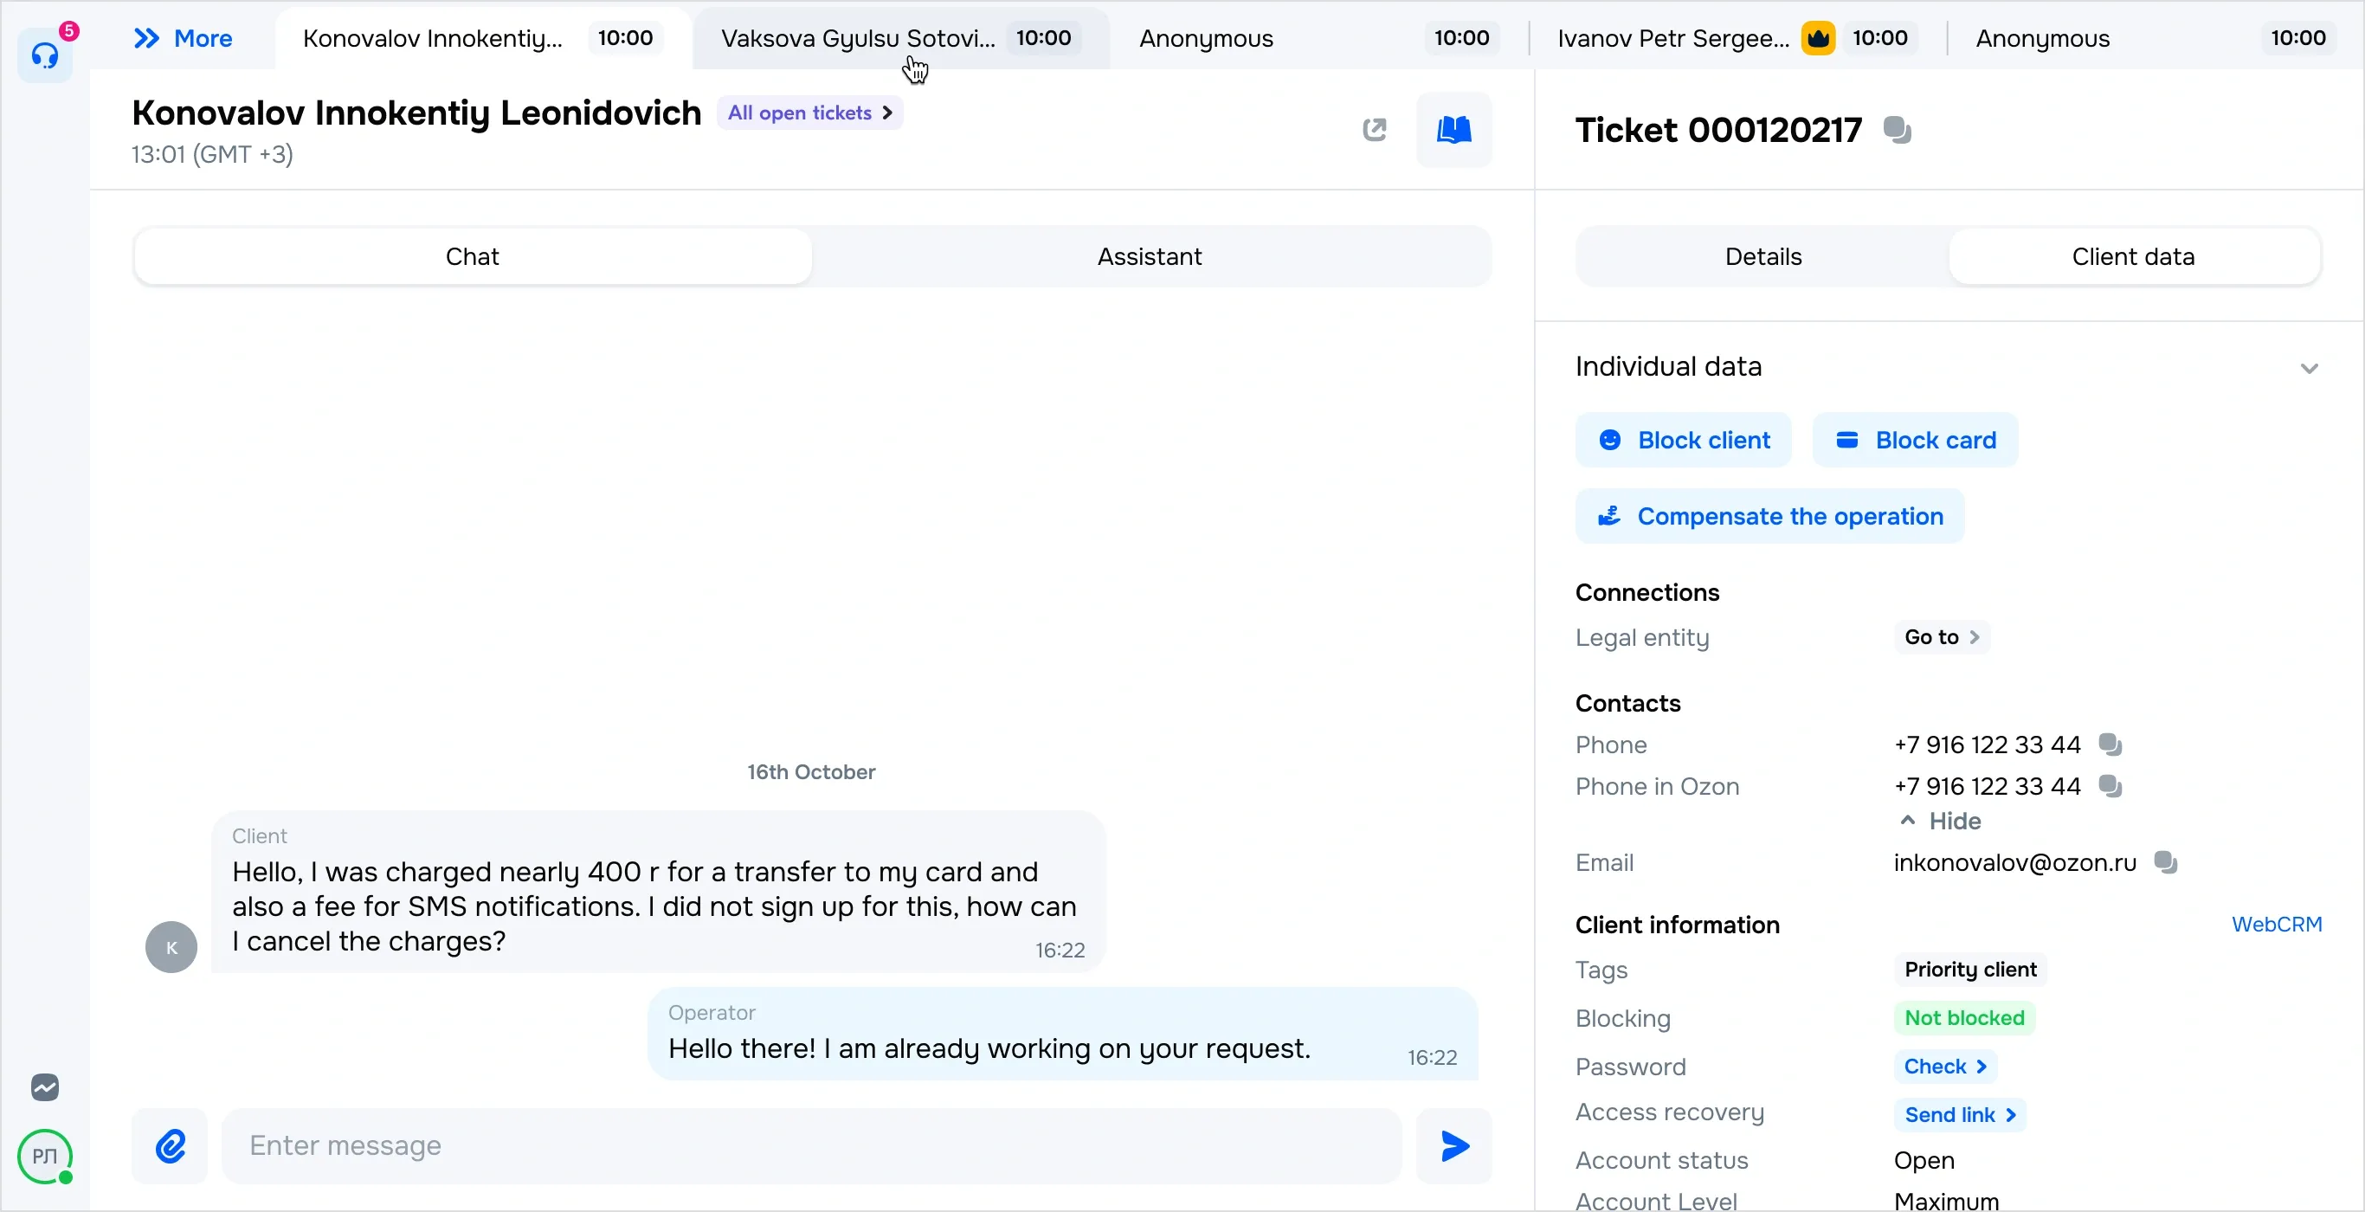This screenshot has width=2365, height=1212.
Task: Click the 16th October date label
Action: (810, 773)
